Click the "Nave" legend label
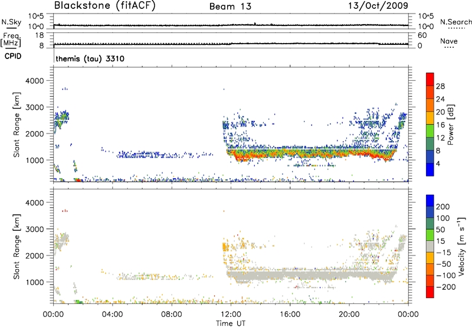This screenshot has height=327, width=472. (x=448, y=41)
